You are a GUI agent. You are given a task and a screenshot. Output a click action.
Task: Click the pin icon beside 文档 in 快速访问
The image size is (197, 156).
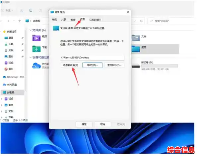(x=23, y=51)
